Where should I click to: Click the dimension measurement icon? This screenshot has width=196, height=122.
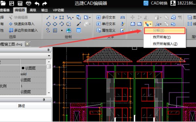point(122,18)
